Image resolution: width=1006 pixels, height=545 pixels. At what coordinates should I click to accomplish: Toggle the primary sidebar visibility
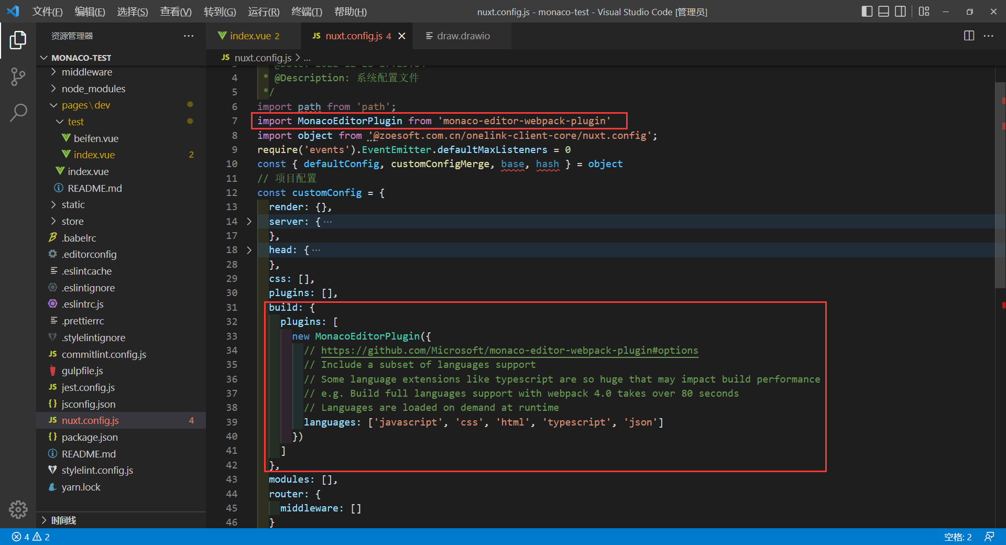point(867,12)
